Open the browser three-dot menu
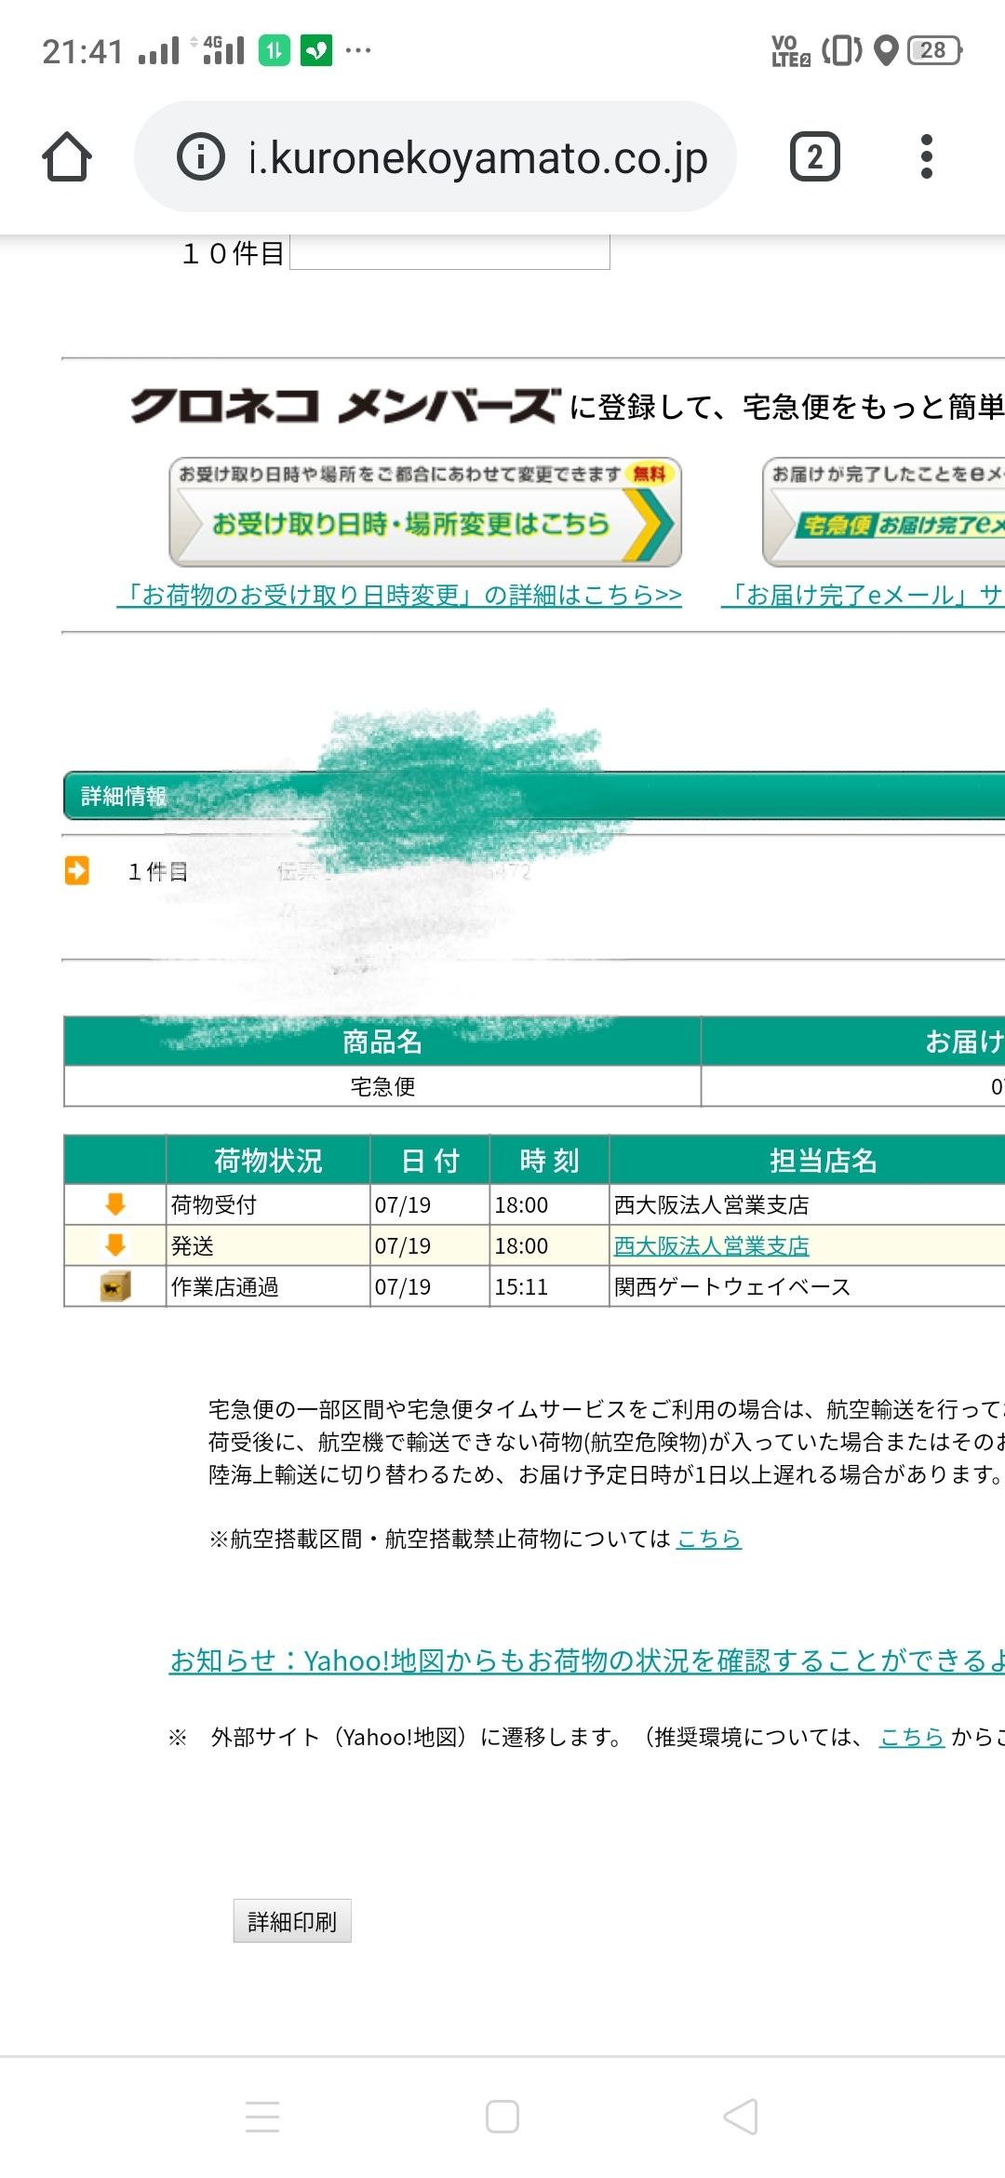The width and height of the screenshot is (1005, 2178). point(926,156)
